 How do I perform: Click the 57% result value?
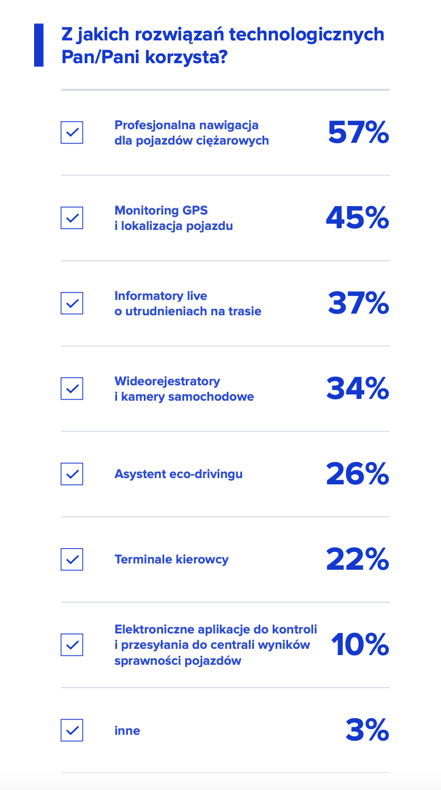(x=358, y=133)
